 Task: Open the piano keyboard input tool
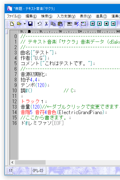70,24
